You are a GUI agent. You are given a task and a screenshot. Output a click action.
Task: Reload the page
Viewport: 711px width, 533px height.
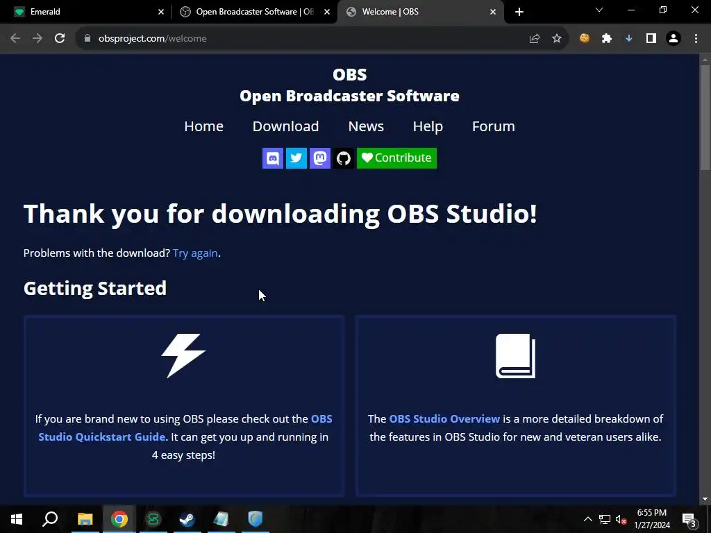click(60, 39)
